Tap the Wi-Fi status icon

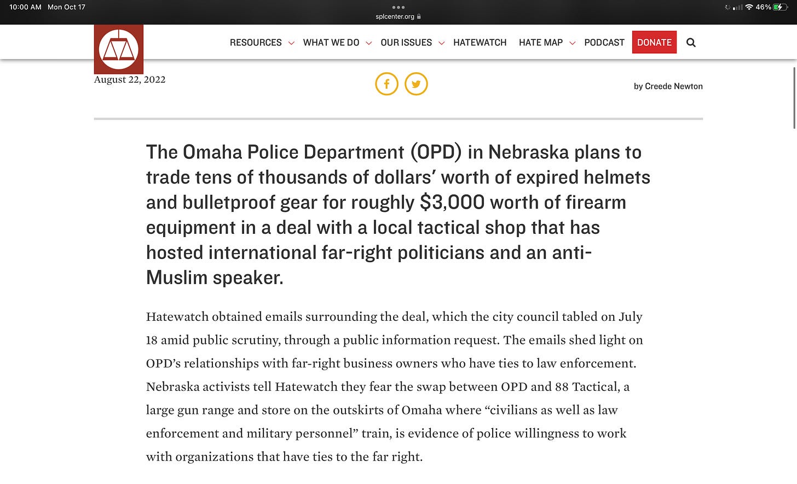[x=749, y=7]
